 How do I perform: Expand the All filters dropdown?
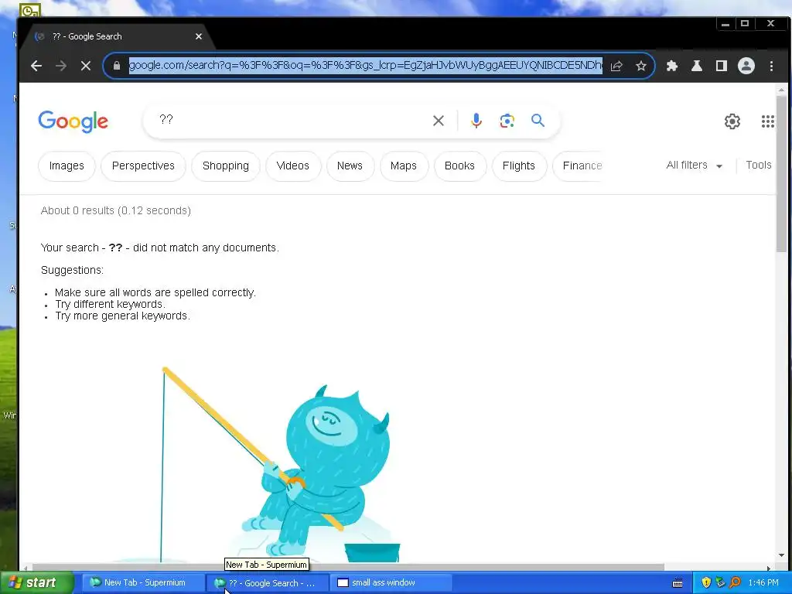click(694, 166)
